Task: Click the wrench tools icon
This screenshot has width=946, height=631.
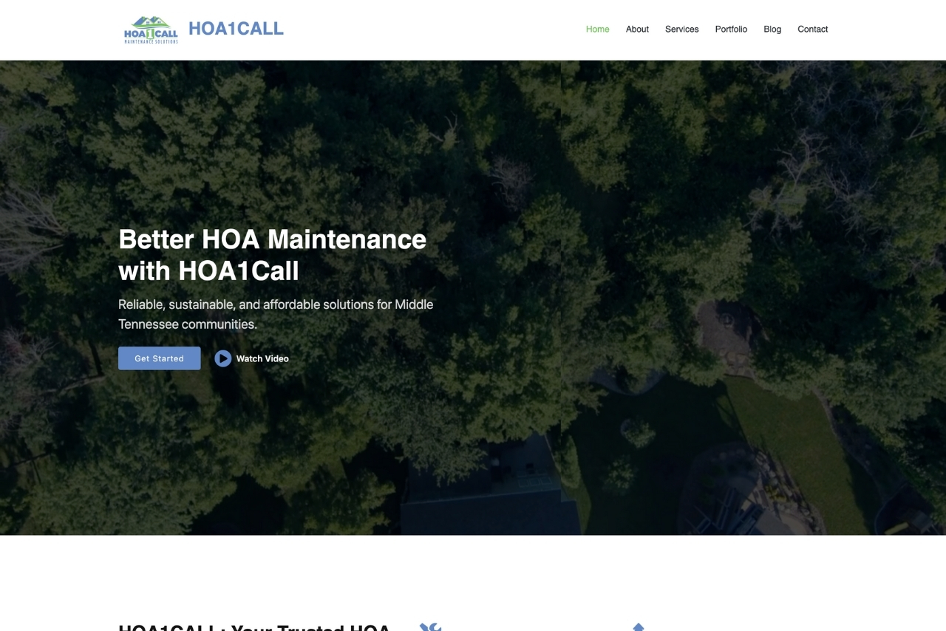Action: (430, 627)
